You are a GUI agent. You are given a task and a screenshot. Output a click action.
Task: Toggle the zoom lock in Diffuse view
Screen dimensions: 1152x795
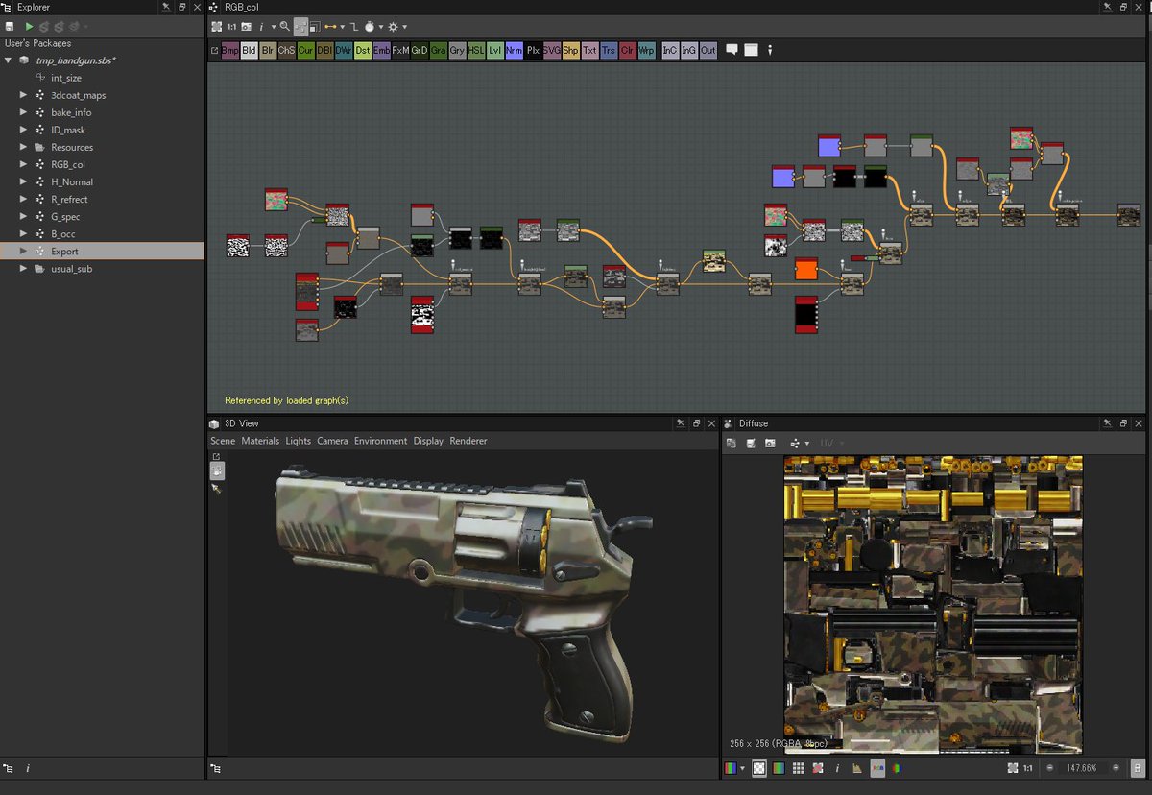(1138, 768)
